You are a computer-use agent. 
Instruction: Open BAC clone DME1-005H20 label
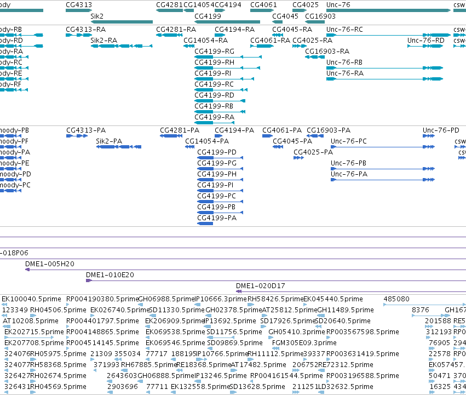[50, 264]
